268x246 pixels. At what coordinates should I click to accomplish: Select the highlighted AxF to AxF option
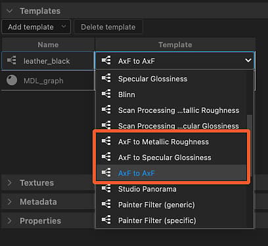click(x=171, y=173)
